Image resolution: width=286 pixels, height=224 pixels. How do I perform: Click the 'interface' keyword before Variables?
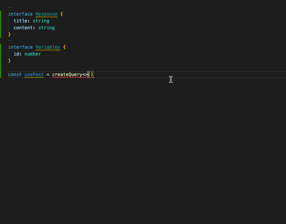pos(21,47)
